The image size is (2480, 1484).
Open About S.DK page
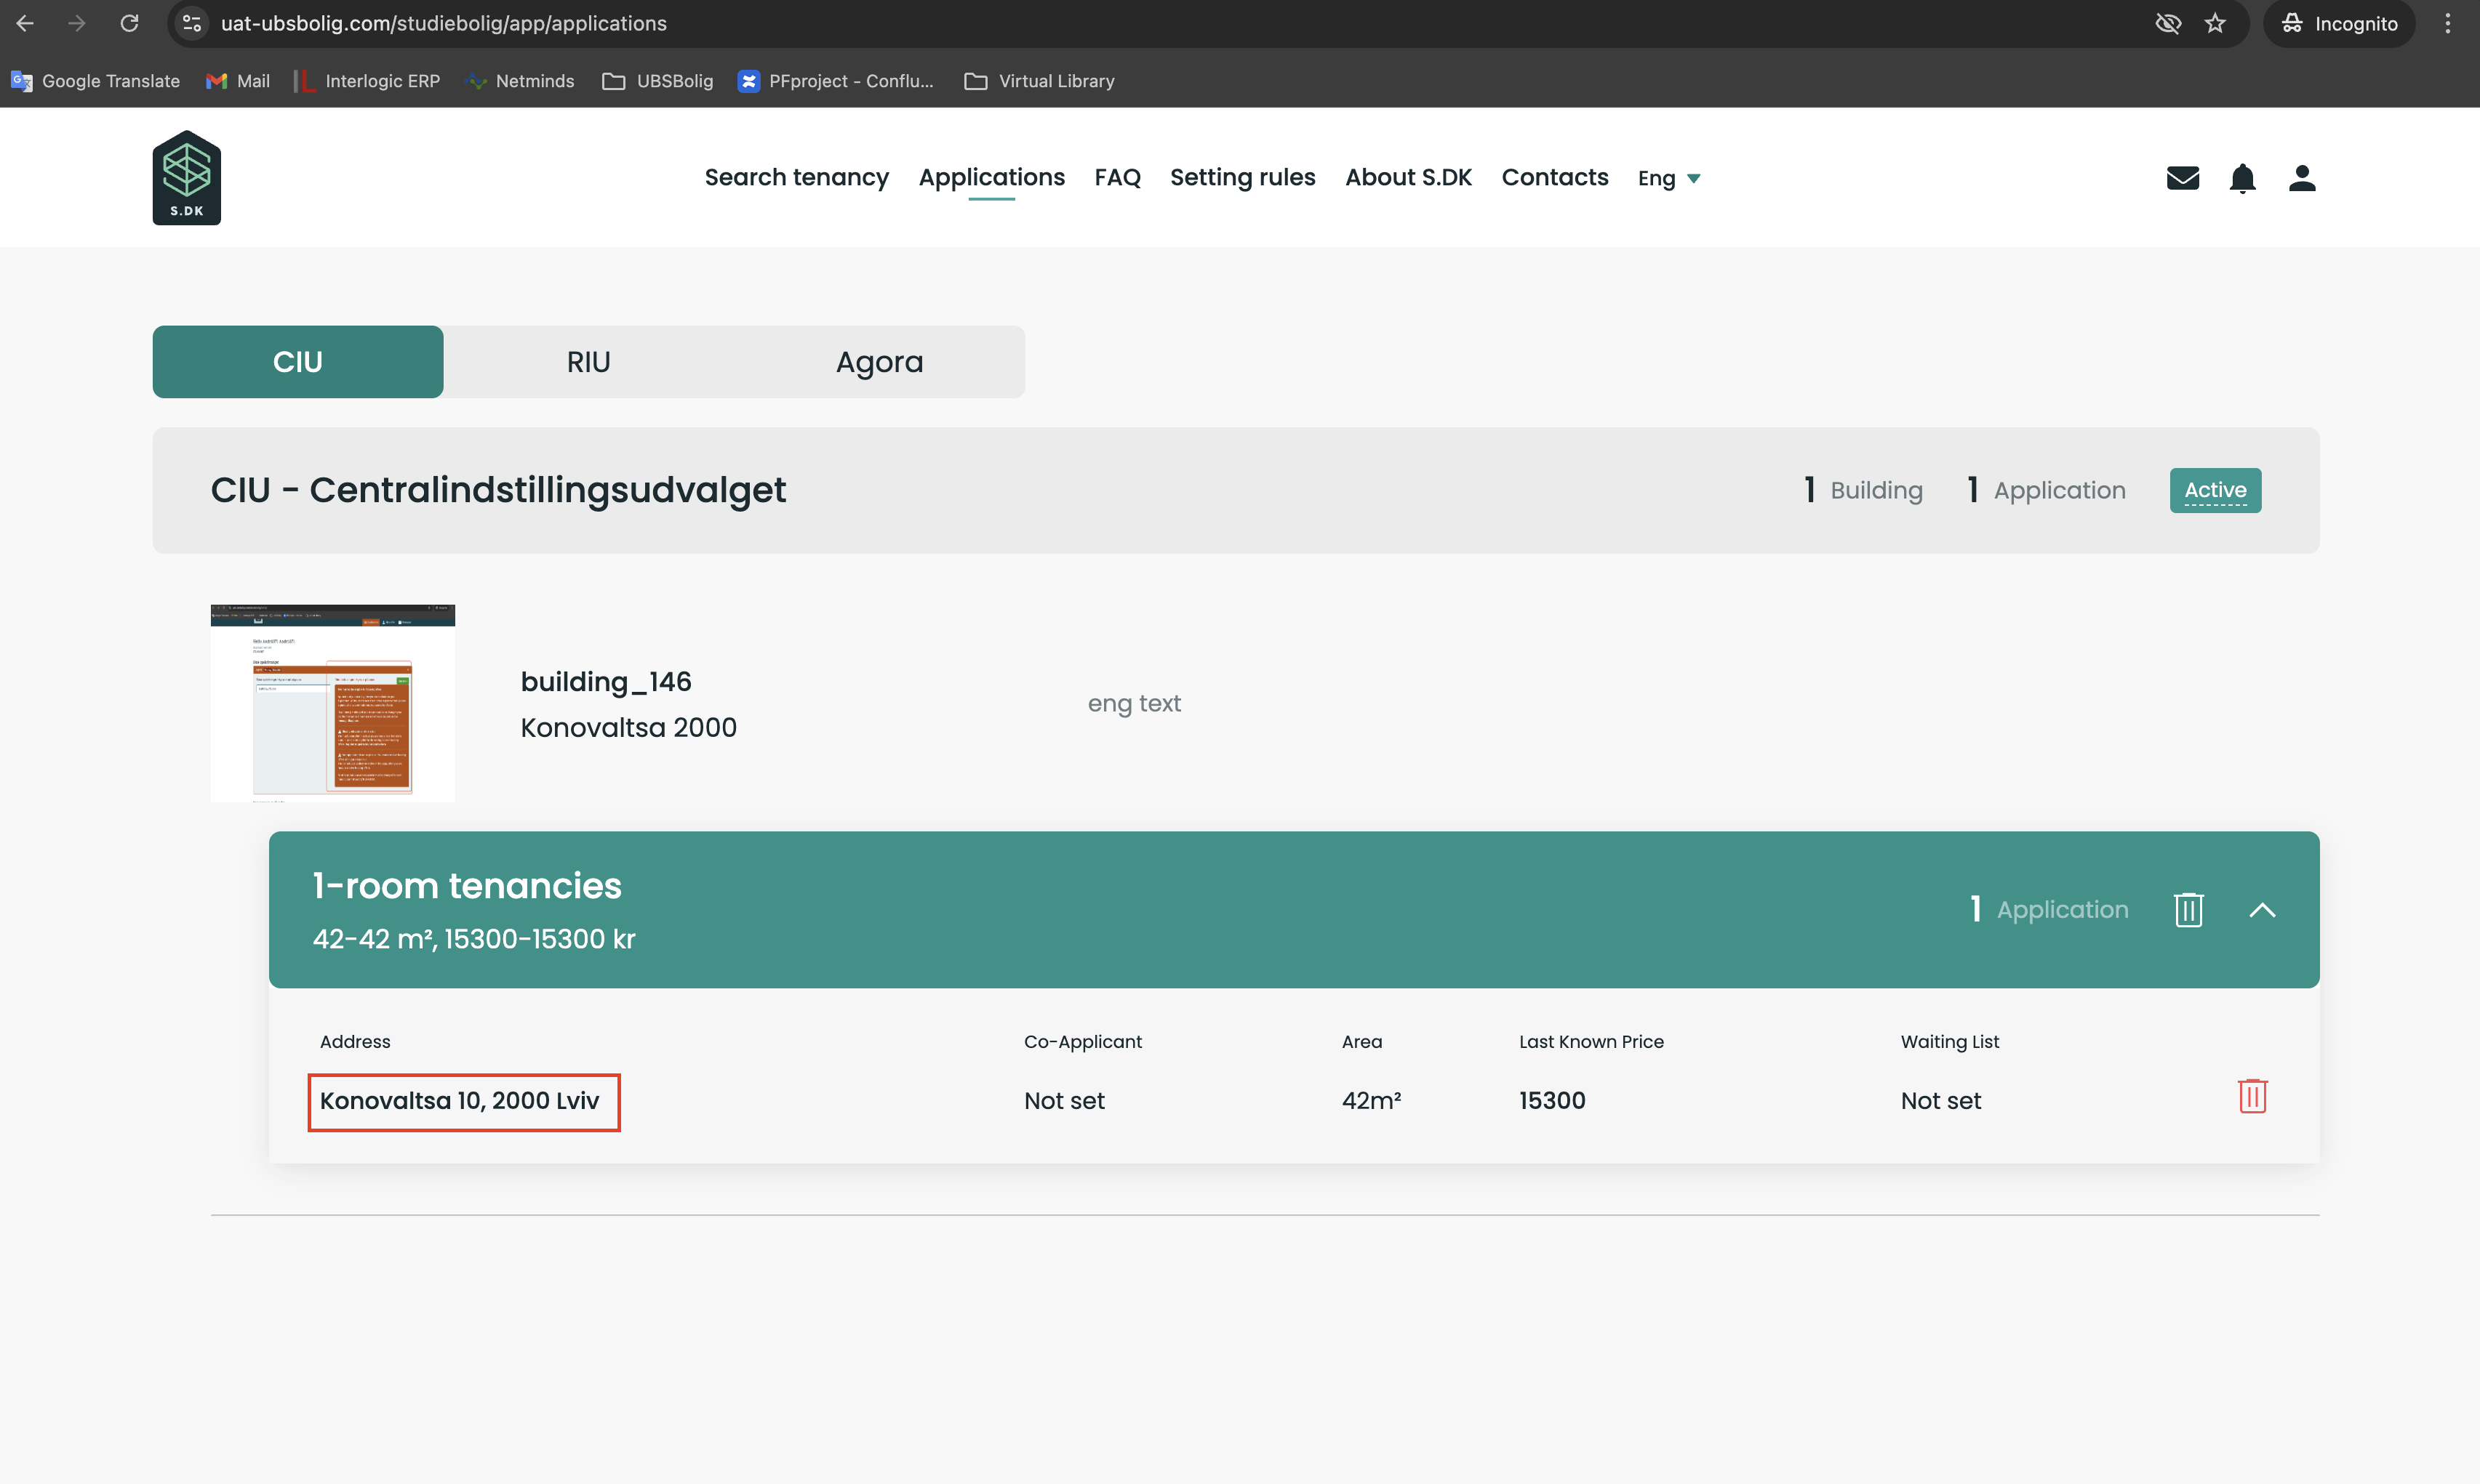click(x=1407, y=178)
